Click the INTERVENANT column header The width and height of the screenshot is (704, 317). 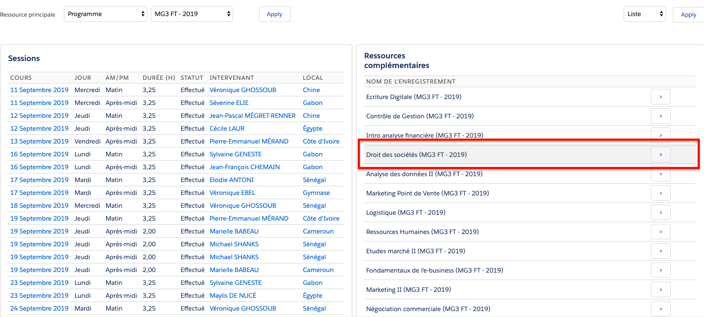232,78
